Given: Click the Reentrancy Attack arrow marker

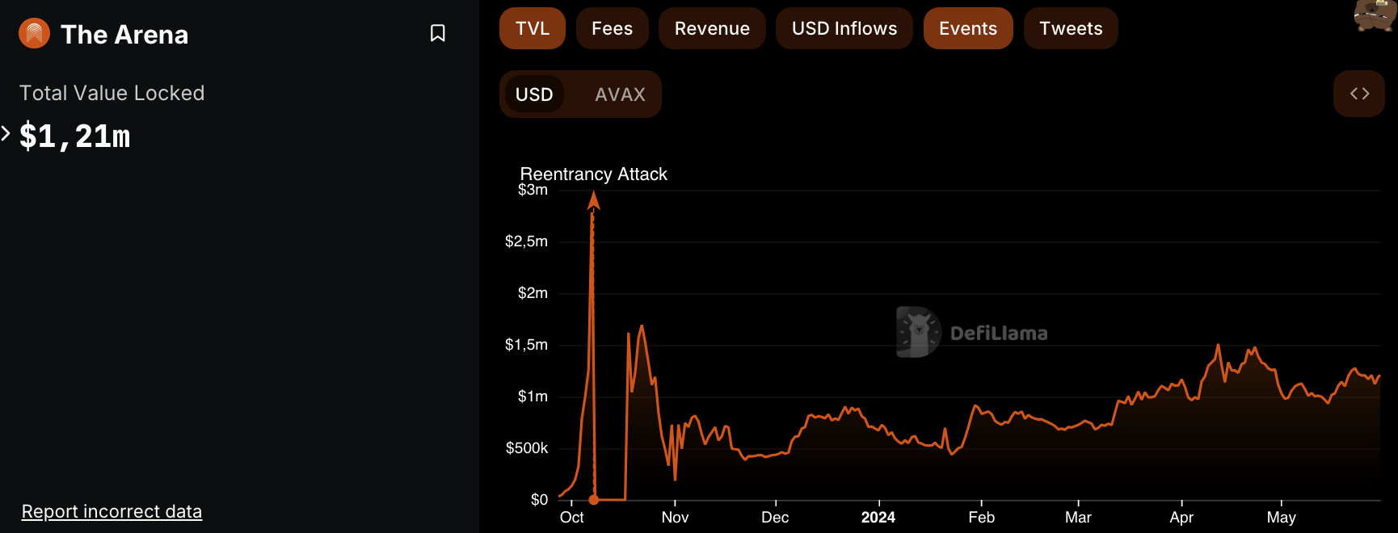Looking at the screenshot, I should [593, 199].
